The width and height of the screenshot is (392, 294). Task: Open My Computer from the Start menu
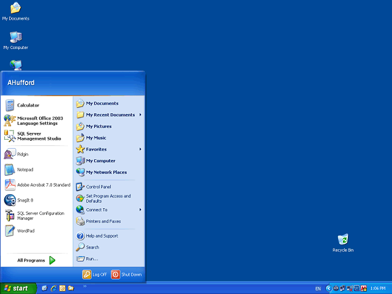109,160
